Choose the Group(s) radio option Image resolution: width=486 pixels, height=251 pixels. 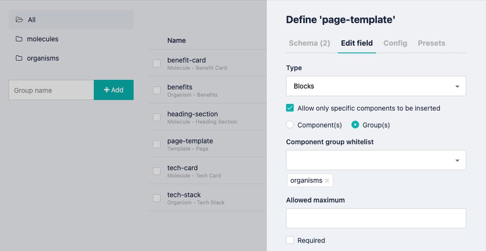pos(355,125)
